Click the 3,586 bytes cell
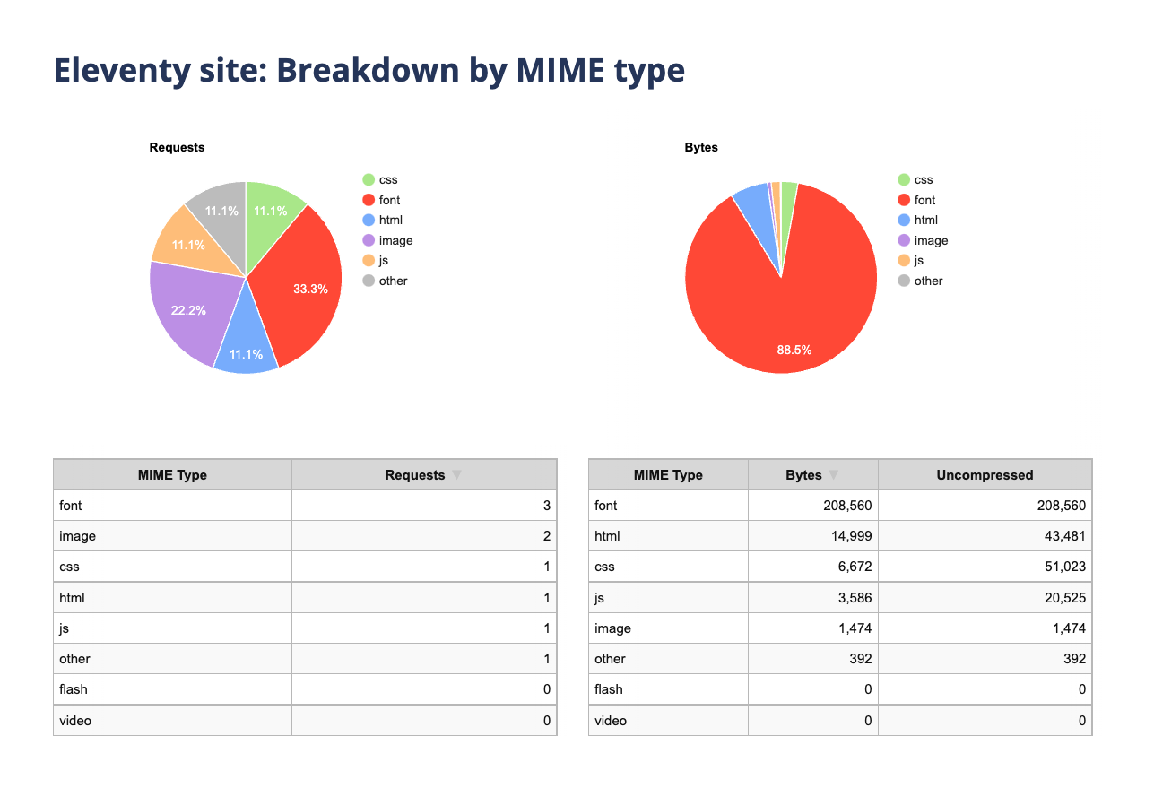This screenshot has height=788, width=1154. coord(813,597)
